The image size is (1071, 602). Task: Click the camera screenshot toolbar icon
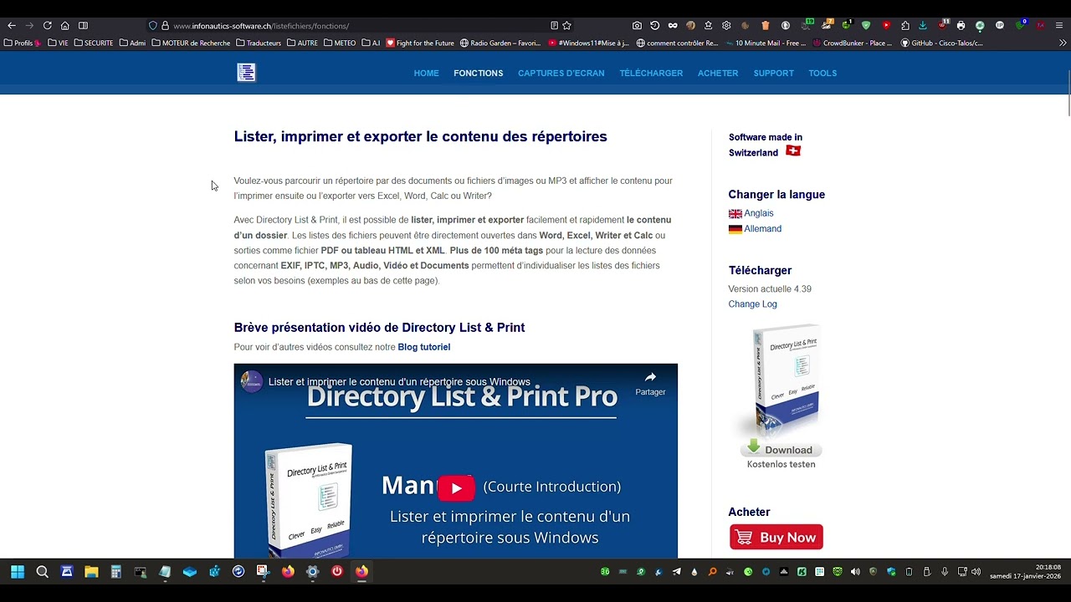coord(637,26)
